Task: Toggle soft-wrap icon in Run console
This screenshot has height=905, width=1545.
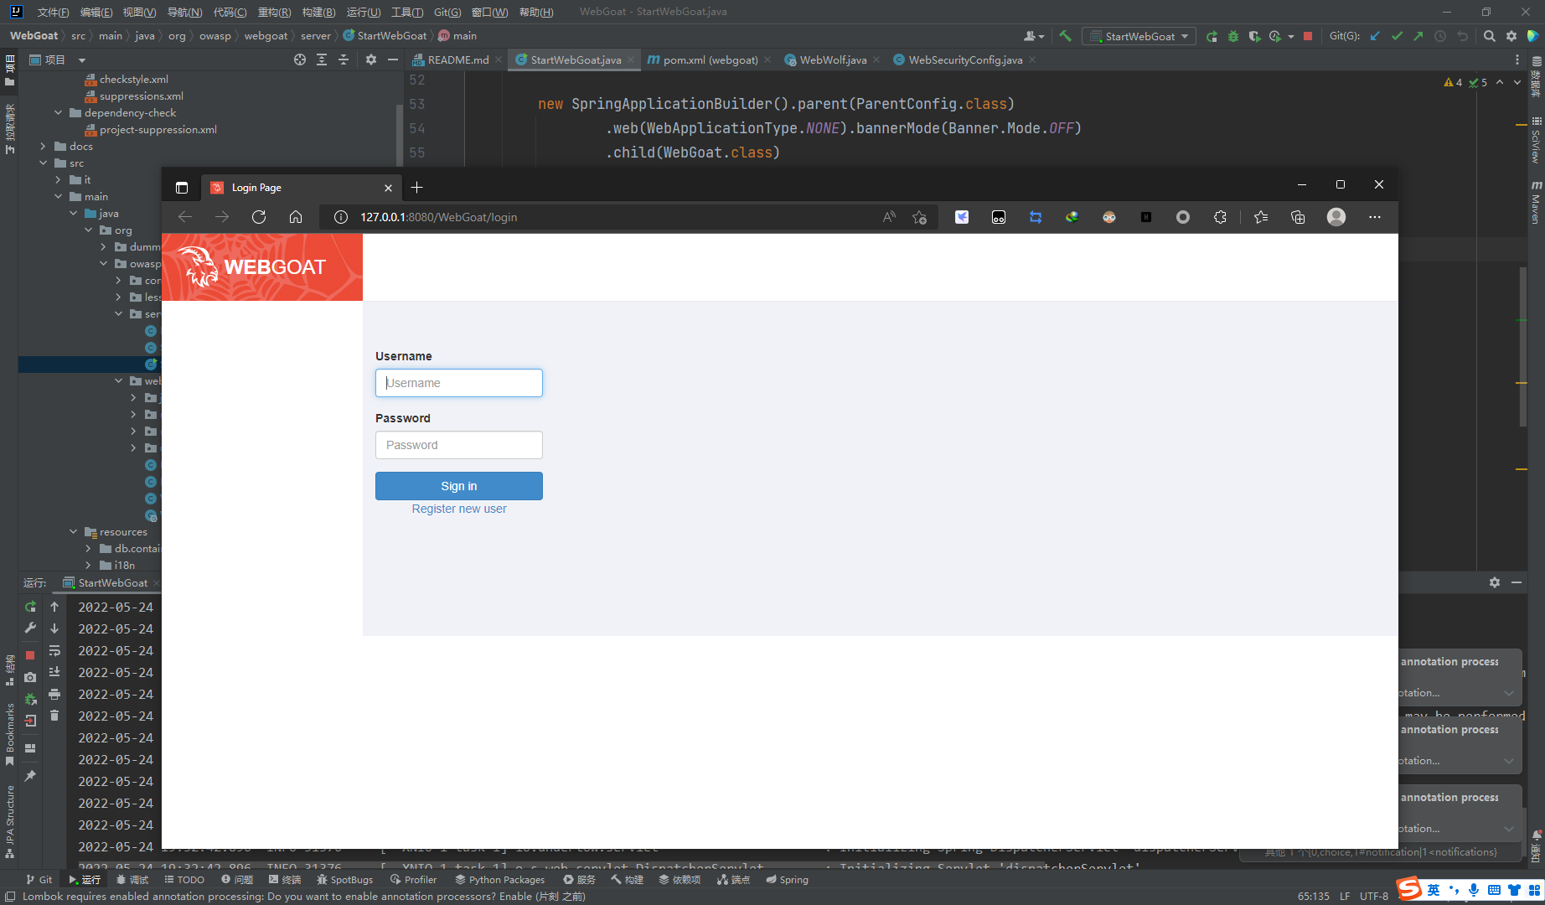Action: coord(54,650)
